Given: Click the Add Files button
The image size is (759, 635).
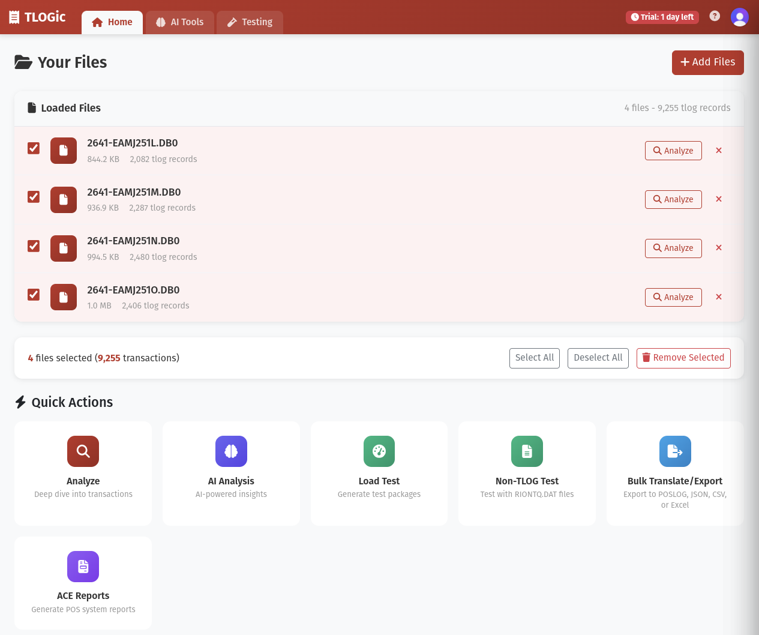Looking at the screenshot, I should (x=707, y=62).
